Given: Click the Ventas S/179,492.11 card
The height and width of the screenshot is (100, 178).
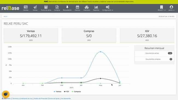Looking at the screenshot, I should coord(31,36).
